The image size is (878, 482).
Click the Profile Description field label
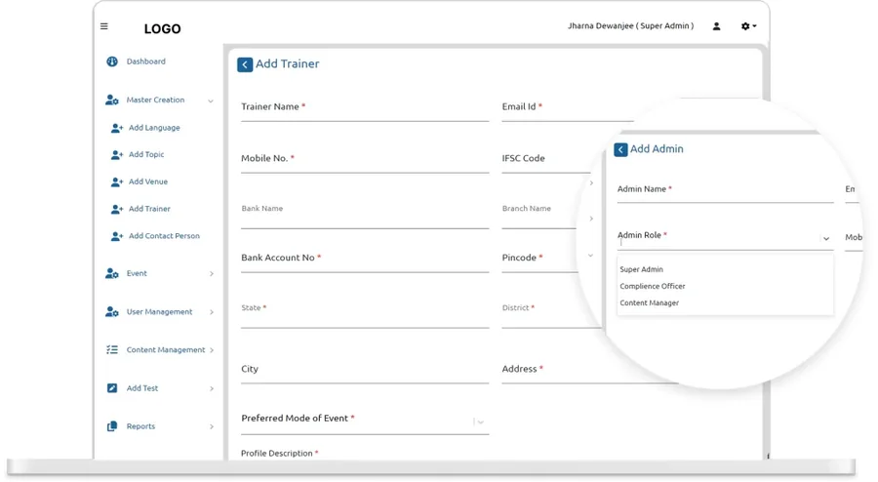tap(279, 454)
